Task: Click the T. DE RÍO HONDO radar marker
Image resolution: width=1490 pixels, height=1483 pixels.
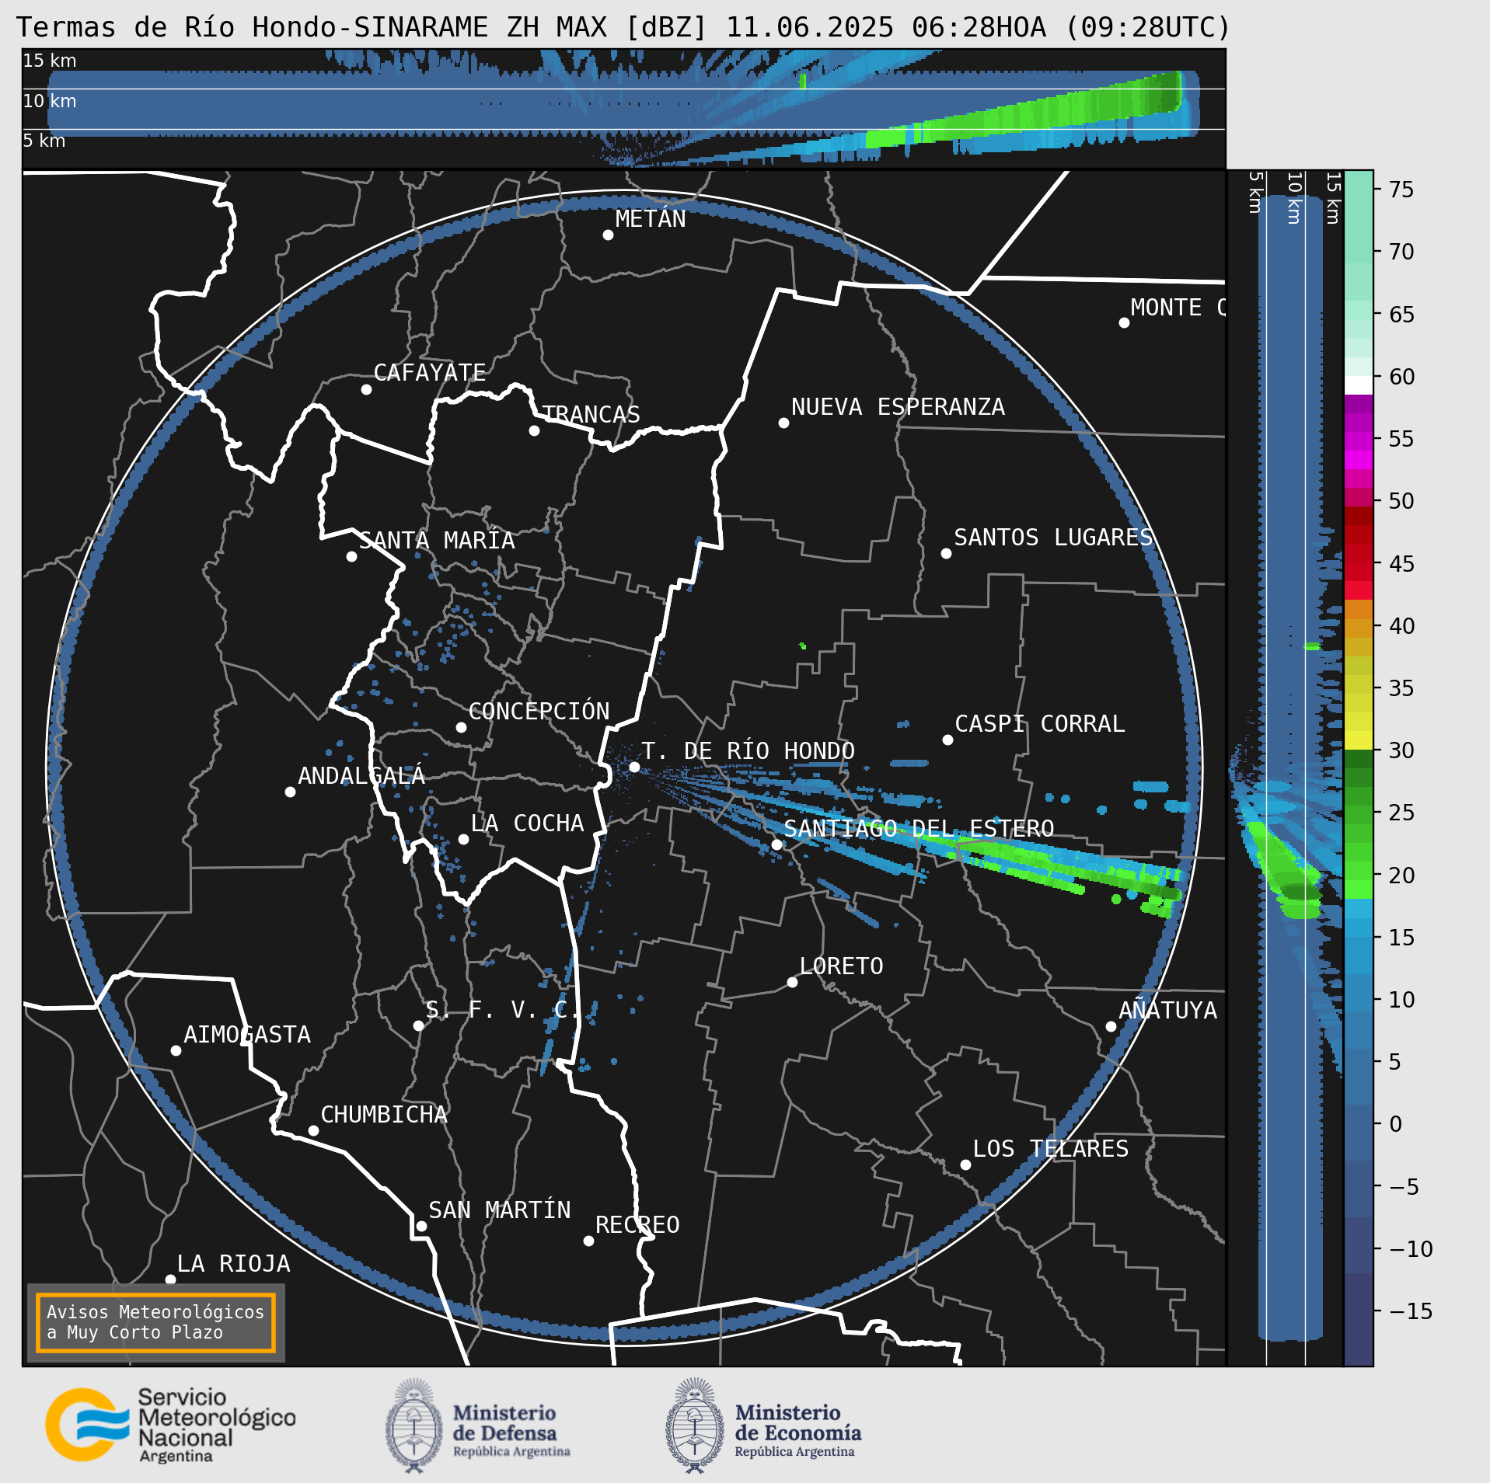Action: coord(634,767)
